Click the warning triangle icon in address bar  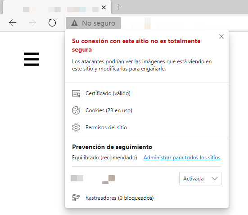[x=75, y=23]
